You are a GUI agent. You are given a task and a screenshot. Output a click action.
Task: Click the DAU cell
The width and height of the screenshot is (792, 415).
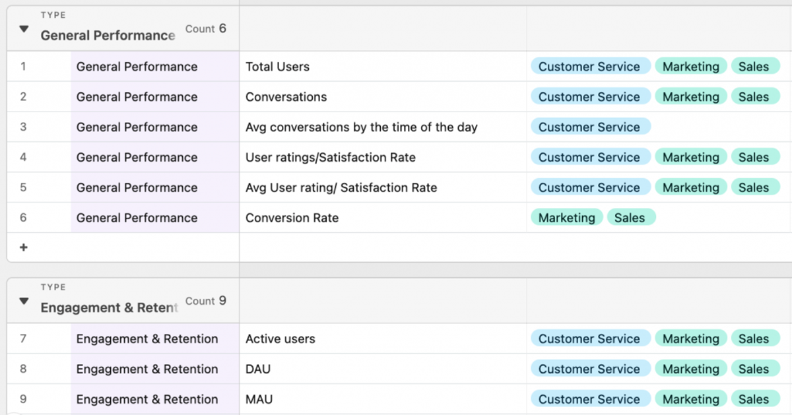pos(383,369)
